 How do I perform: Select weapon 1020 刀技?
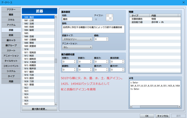pos(38,81)
